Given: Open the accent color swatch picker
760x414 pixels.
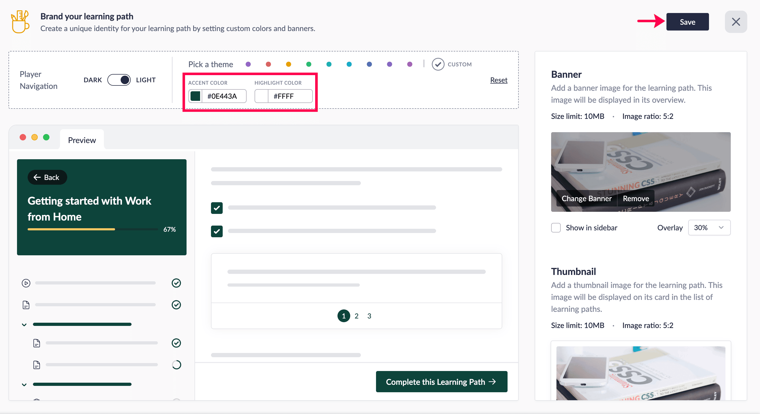Looking at the screenshot, I should 195,96.
